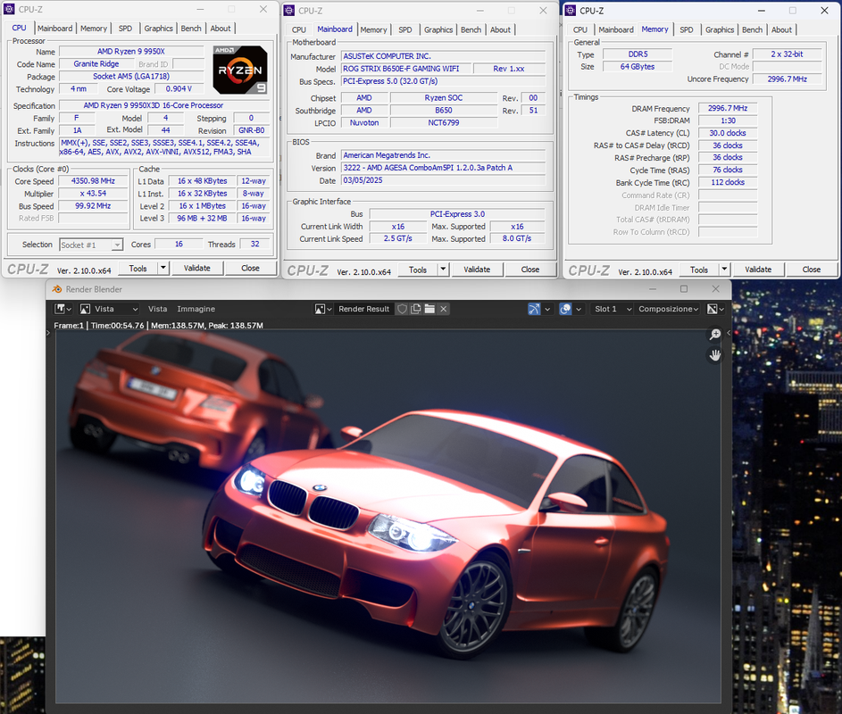Open the Composizione layer dropdown
The height and width of the screenshot is (714, 842).
pos(668,309)
